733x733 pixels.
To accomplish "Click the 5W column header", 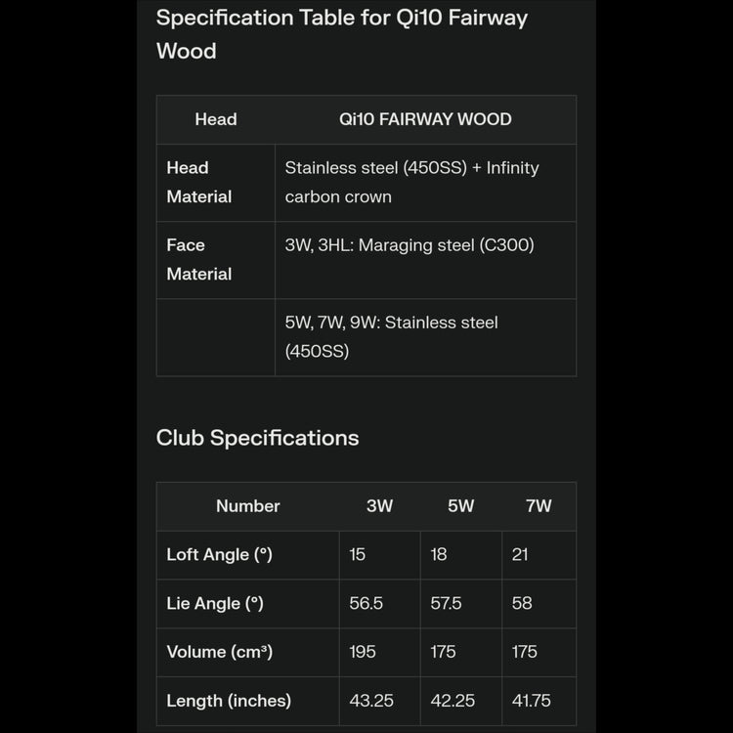I will (x=460, y=506).
